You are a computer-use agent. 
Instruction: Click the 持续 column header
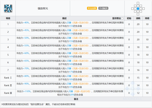point(147,18)
